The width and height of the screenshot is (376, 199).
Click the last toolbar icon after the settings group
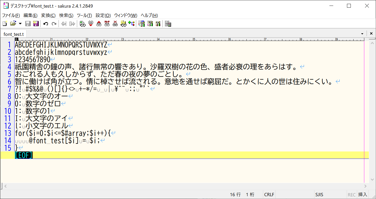(x=168, y=24)
